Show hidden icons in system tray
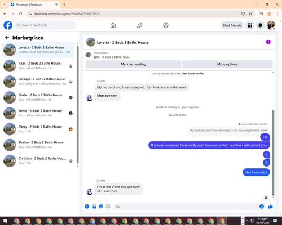 (247, 220)
